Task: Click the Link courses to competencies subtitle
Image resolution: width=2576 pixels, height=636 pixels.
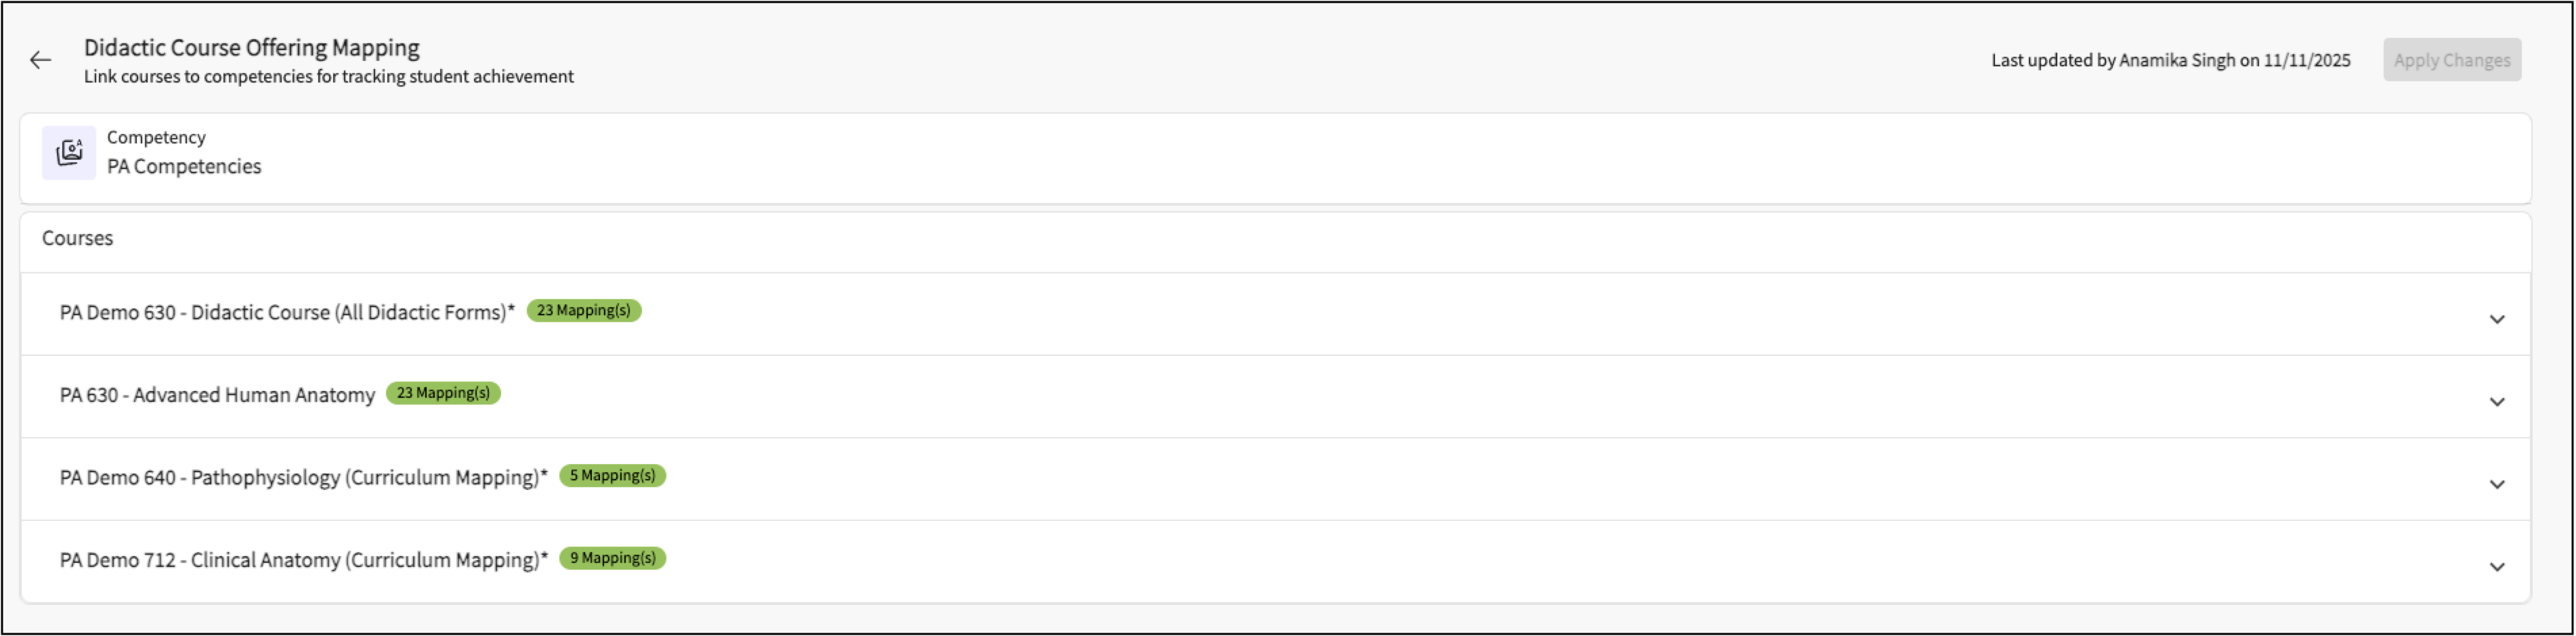Action: pos(328,77)
